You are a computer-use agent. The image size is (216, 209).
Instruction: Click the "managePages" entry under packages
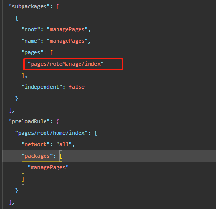[48, 167]
